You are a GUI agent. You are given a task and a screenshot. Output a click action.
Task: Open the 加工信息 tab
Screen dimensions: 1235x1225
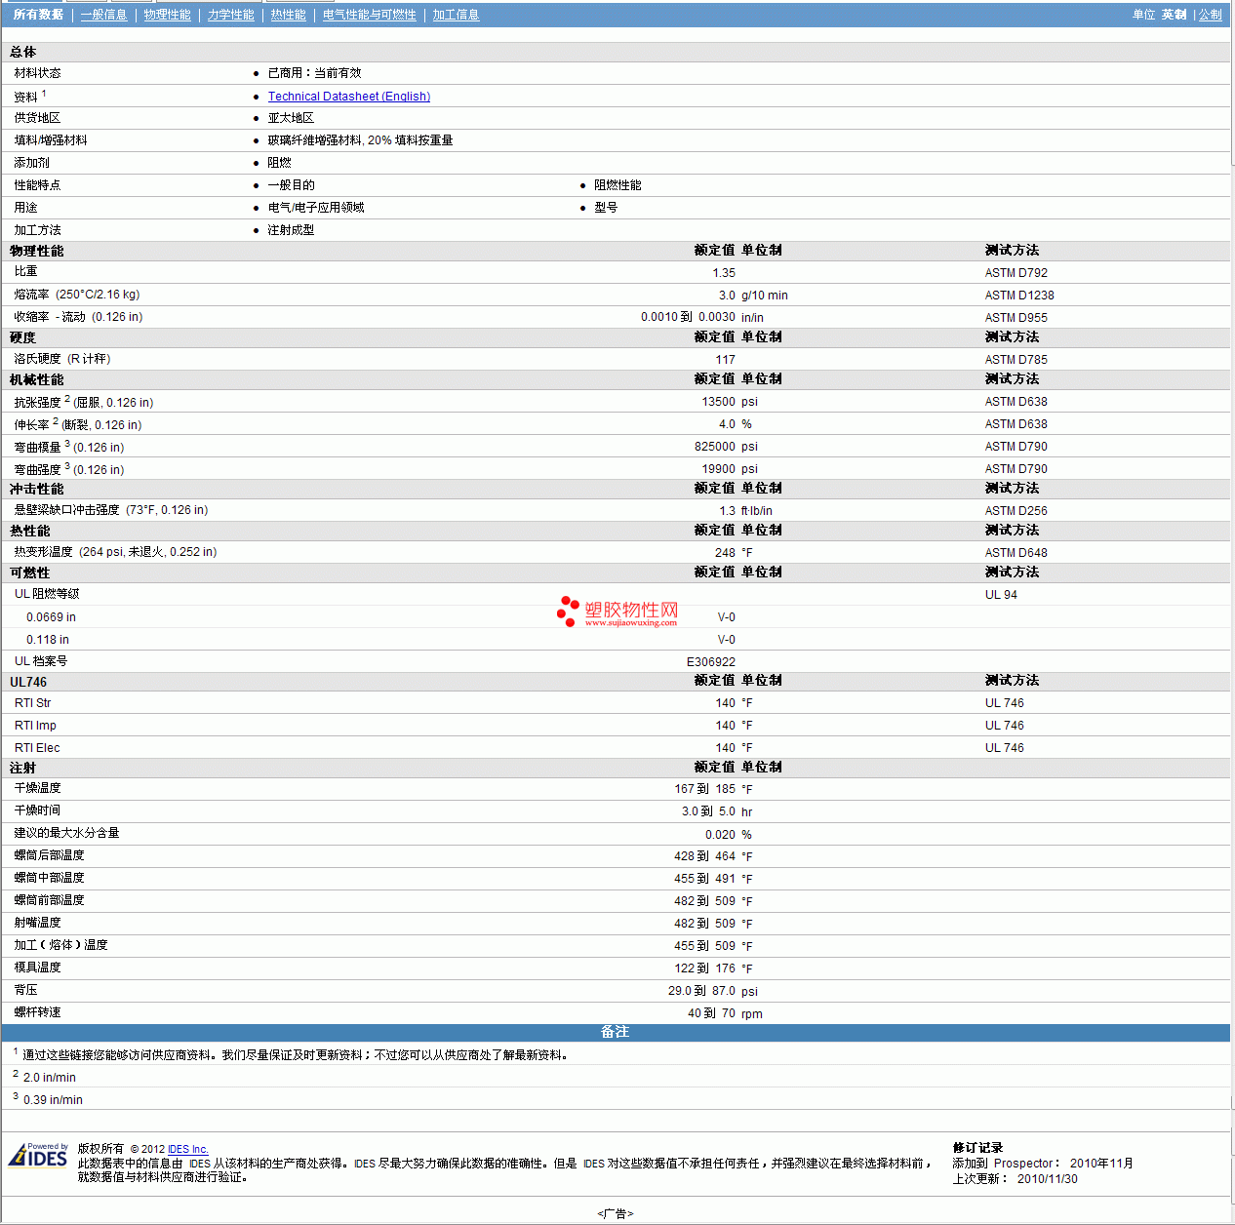point(456,15)
